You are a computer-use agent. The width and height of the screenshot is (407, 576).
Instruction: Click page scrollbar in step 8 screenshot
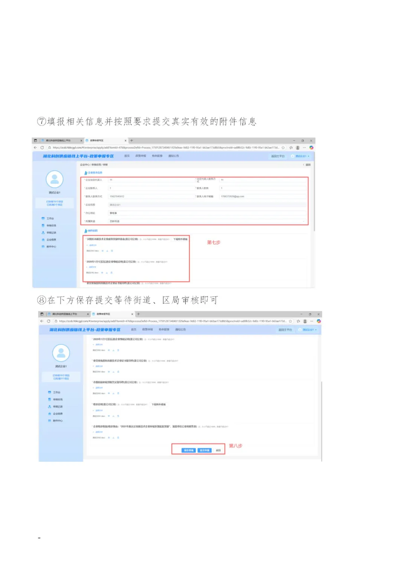click(x=321, y=415)
